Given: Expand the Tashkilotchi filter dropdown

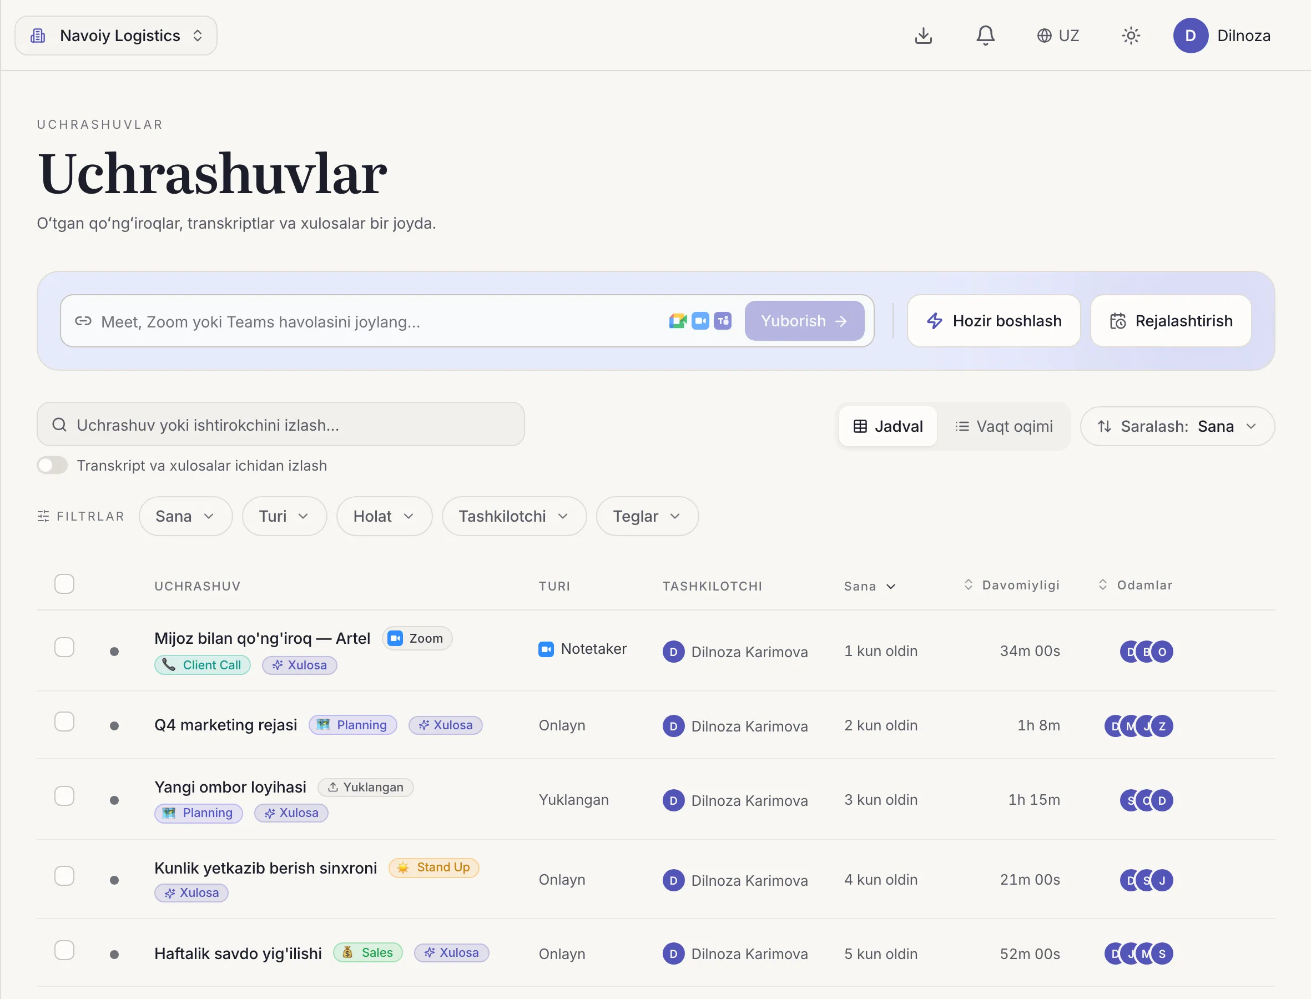Looking at the screenshot, I should 515,516.
